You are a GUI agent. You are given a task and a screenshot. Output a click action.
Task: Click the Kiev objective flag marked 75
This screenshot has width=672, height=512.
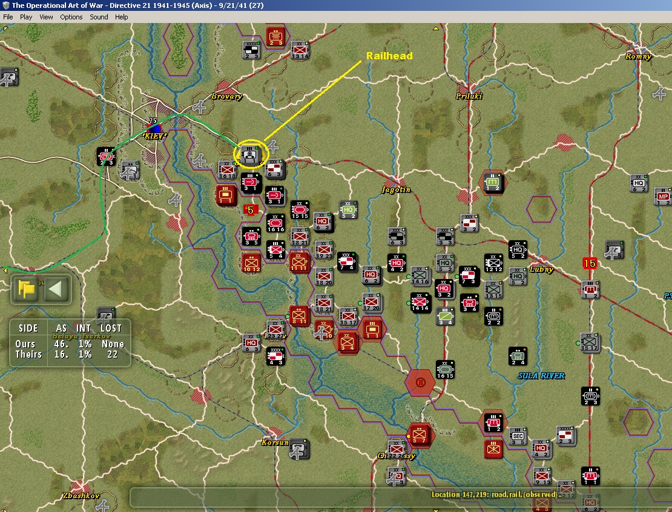pos(153,127)
